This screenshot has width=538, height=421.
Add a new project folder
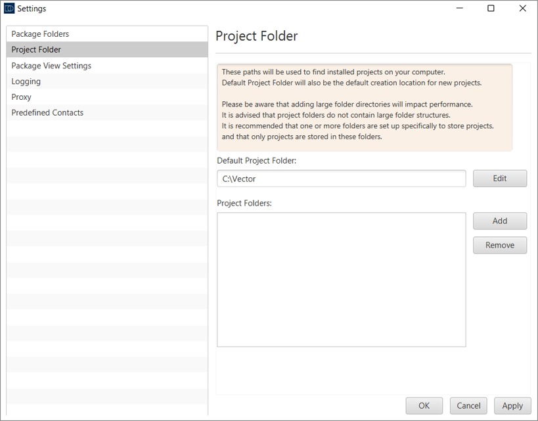(x=499, y=221)
